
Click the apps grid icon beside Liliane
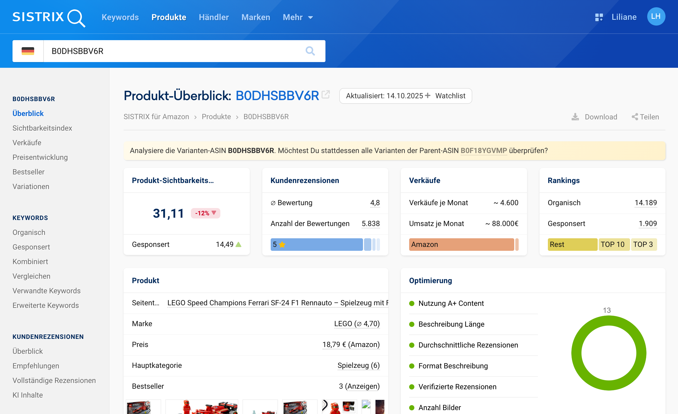pos(599,17)
